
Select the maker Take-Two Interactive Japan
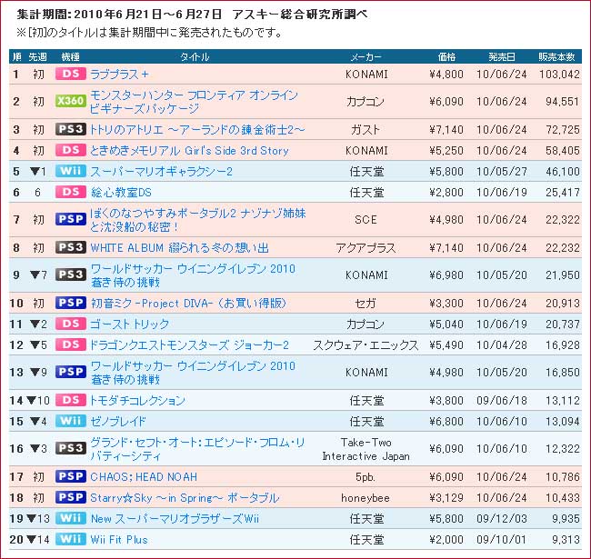366,449
